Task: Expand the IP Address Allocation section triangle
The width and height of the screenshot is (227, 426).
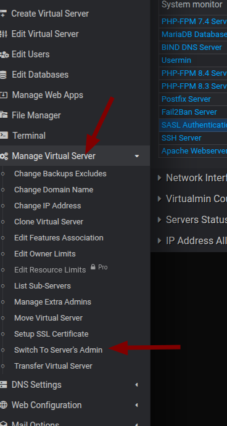Action: click(x=160, y=240)
